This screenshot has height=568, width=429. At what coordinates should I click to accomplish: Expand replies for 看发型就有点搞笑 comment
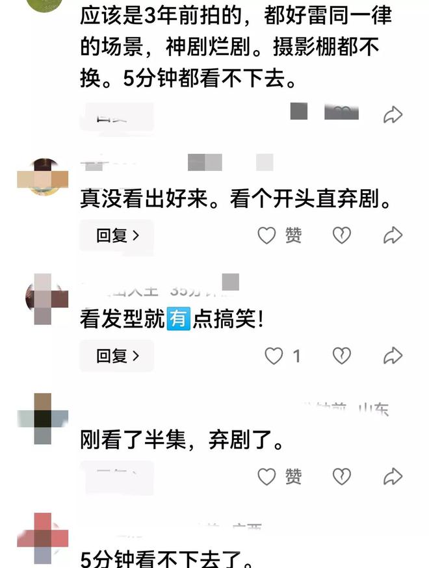[x=116, y=355]
